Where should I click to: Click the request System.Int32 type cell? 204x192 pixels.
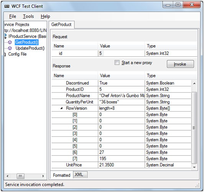(x=171, y=53)
